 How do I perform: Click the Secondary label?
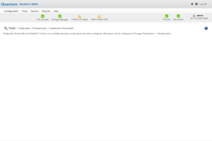178,20
